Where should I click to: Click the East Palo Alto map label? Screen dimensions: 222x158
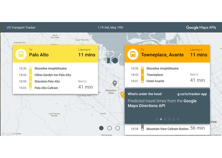click(x=83, y=40)
